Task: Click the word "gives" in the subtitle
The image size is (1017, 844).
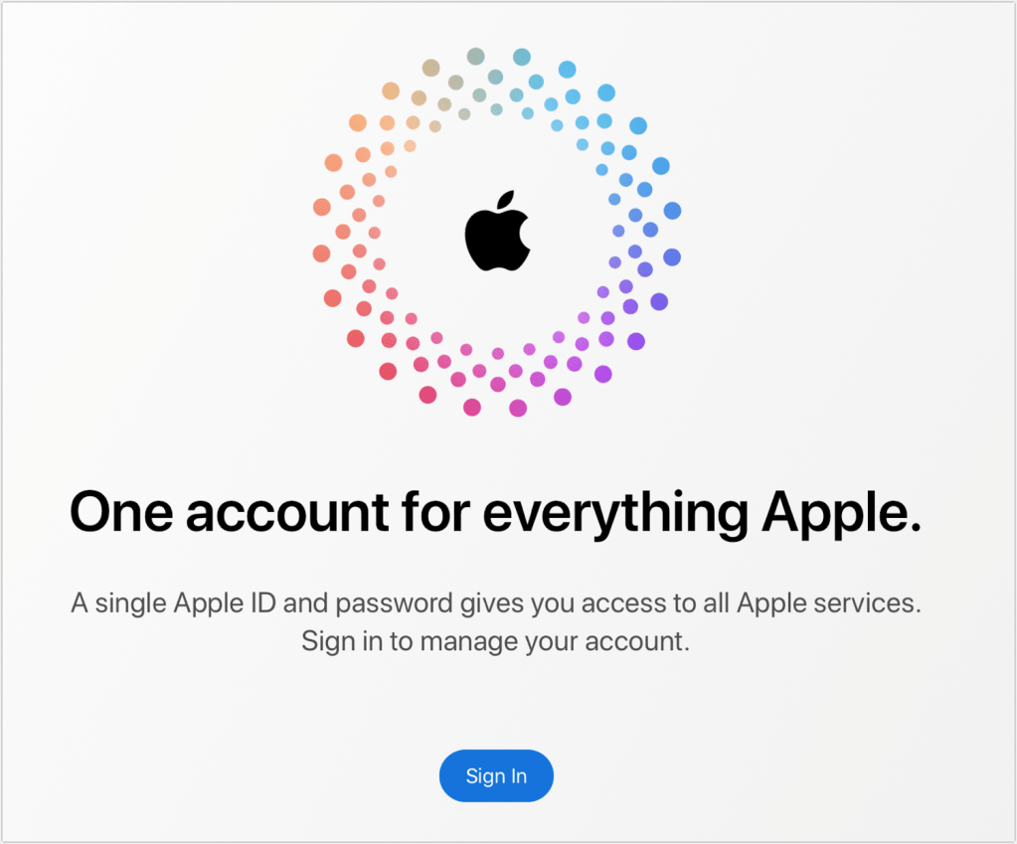Action: [492, 604]
